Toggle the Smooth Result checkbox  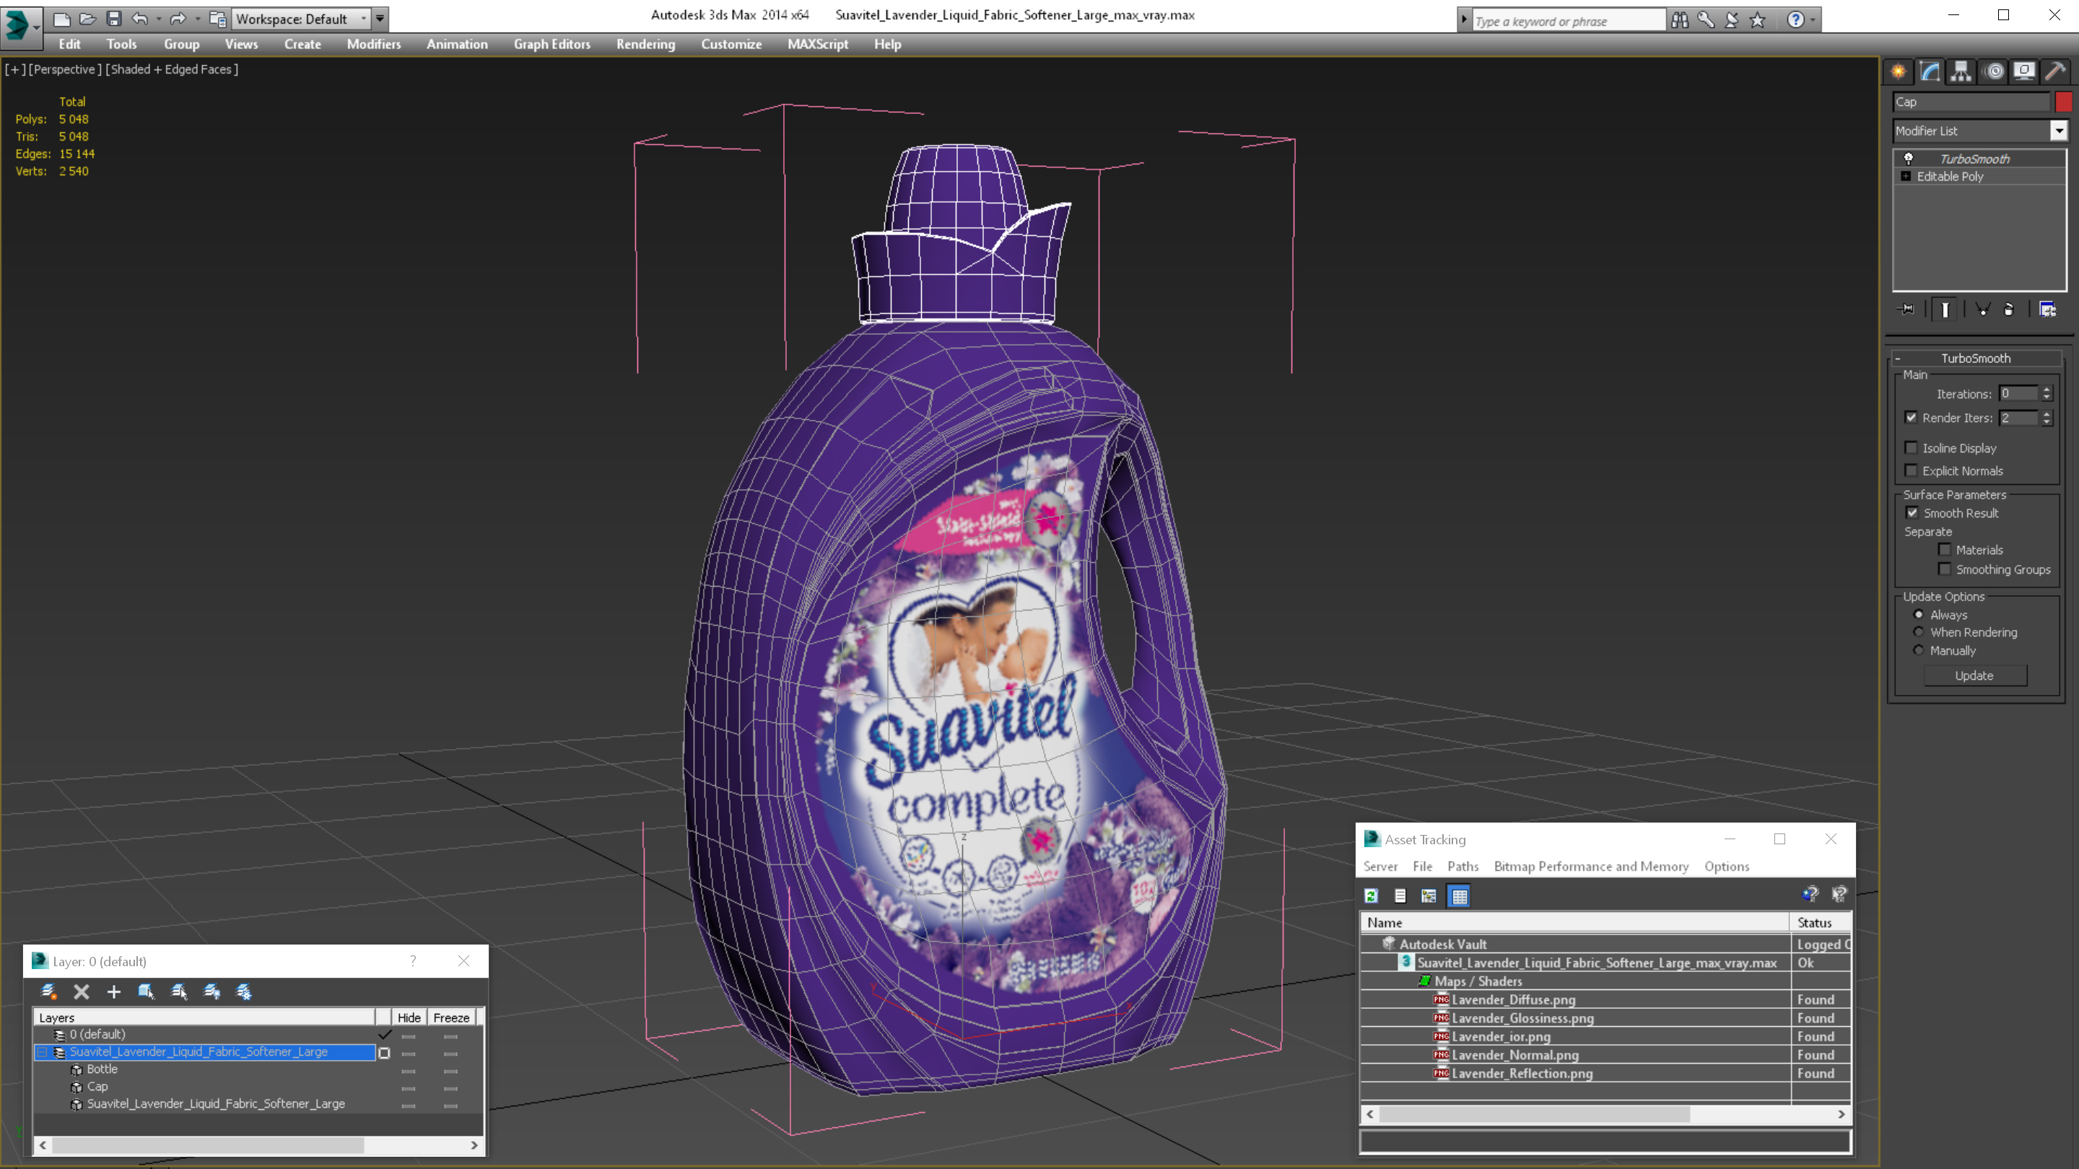(x=1912, y=513)
